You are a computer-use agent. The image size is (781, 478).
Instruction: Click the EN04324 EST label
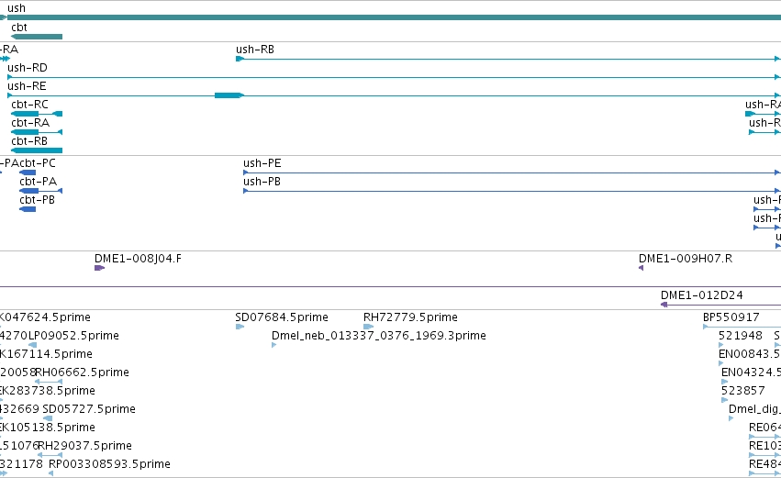pos(751,372)
